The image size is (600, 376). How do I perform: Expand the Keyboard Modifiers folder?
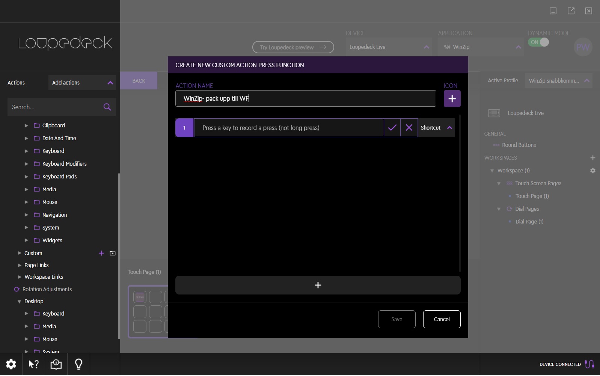26,164
